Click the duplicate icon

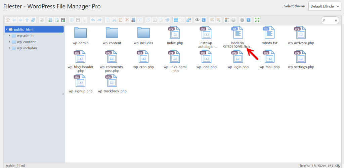point(148,20)
